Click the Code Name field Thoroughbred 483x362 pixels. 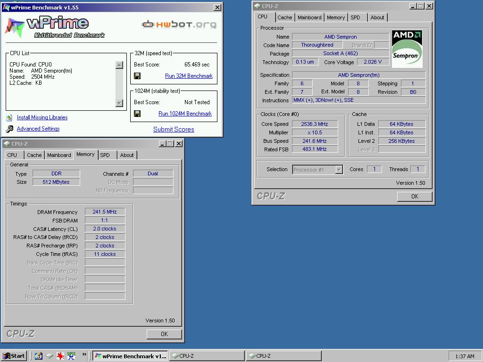317,45
